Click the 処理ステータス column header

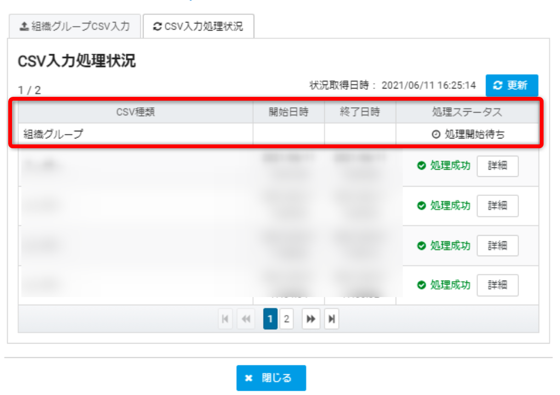tap(467, 112)
